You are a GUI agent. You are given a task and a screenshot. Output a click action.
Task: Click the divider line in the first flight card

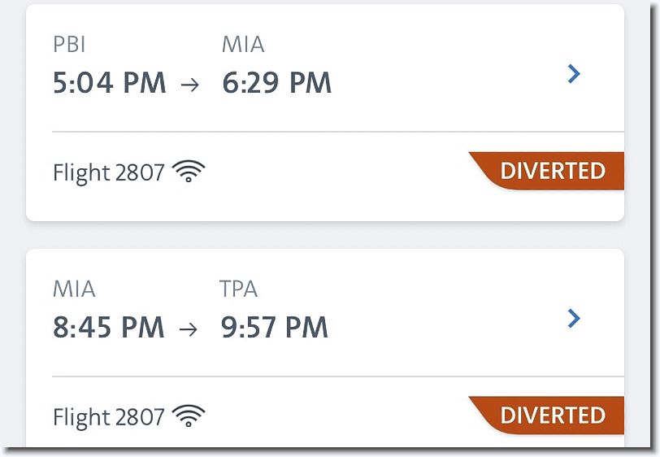coord(338,132)
